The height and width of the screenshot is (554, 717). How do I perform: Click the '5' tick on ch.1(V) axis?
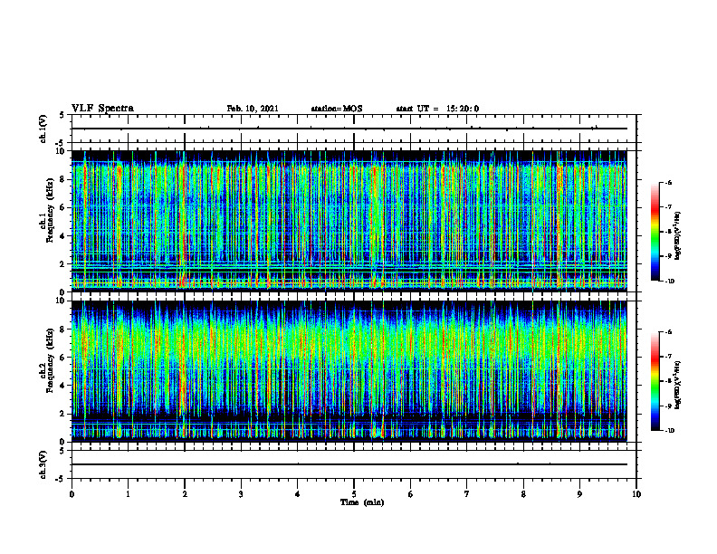62,115
